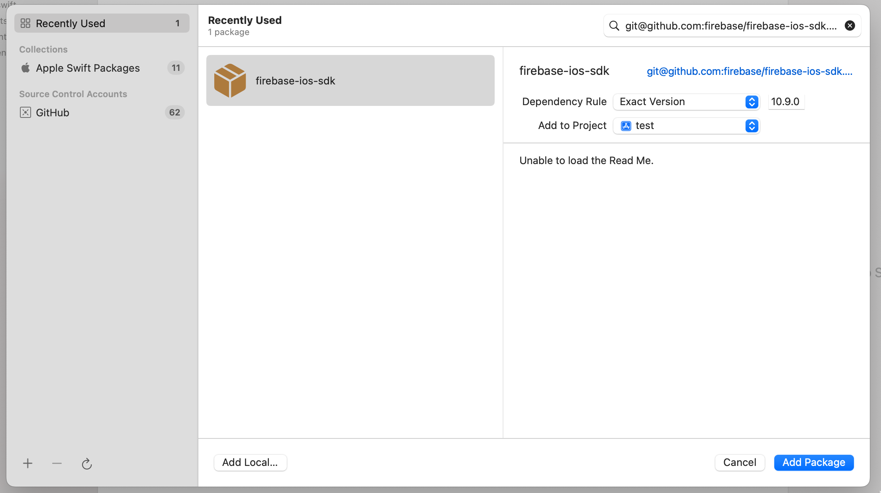
Task: Select Recently Used in sidebar
Action: click(70, 23)
